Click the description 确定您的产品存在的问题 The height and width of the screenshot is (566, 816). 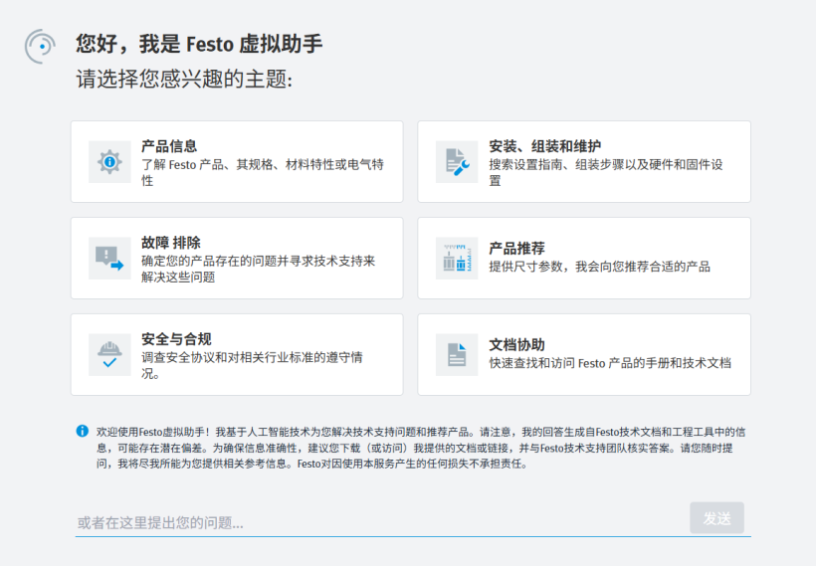(x=258, y=269)
